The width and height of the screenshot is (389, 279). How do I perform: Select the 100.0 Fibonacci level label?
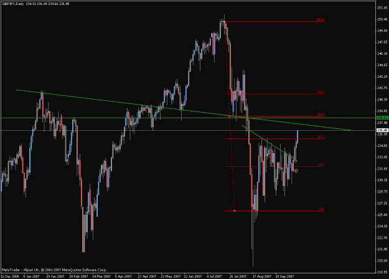(x=320, y=19)
